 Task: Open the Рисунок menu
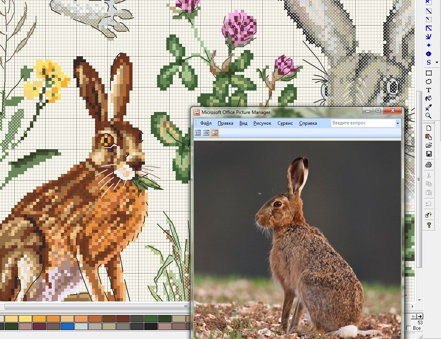[x=262, y=123]
